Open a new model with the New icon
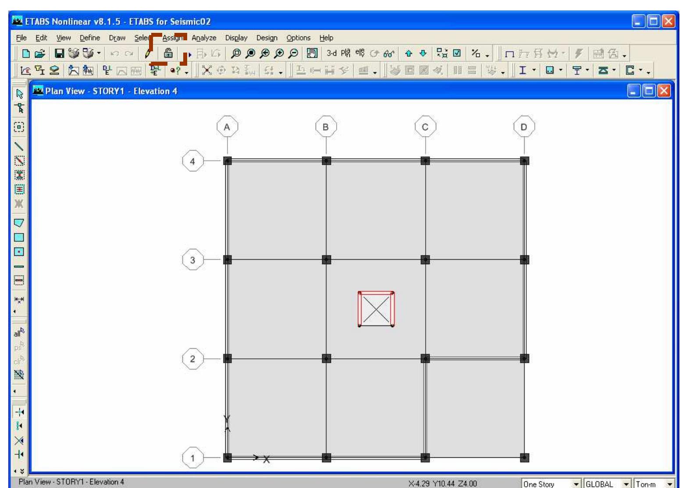Image resolution: width=686 pixels, height=488 pixels. [x=26, y=53]
